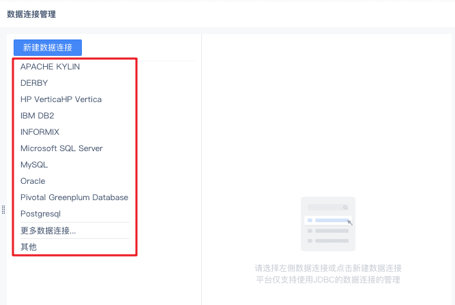Image resolution: width=455 pixels, height=305 pixels.
Task: Choose IBM DB2 from the list
Action: click(x=37, y=116)
